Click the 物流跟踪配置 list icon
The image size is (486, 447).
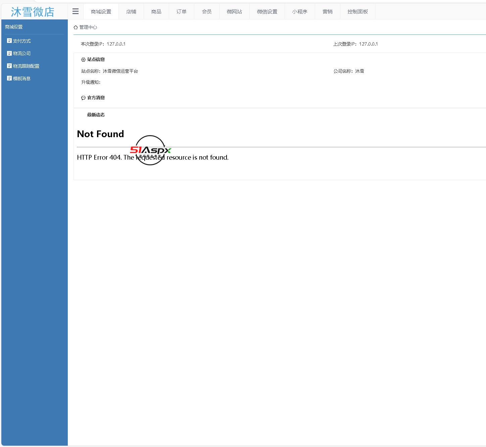point(9,66)
